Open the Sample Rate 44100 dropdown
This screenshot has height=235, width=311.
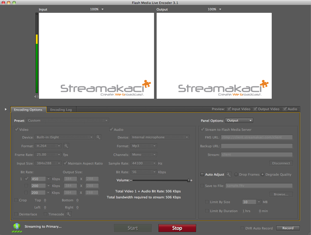click(x=144, y=163)
